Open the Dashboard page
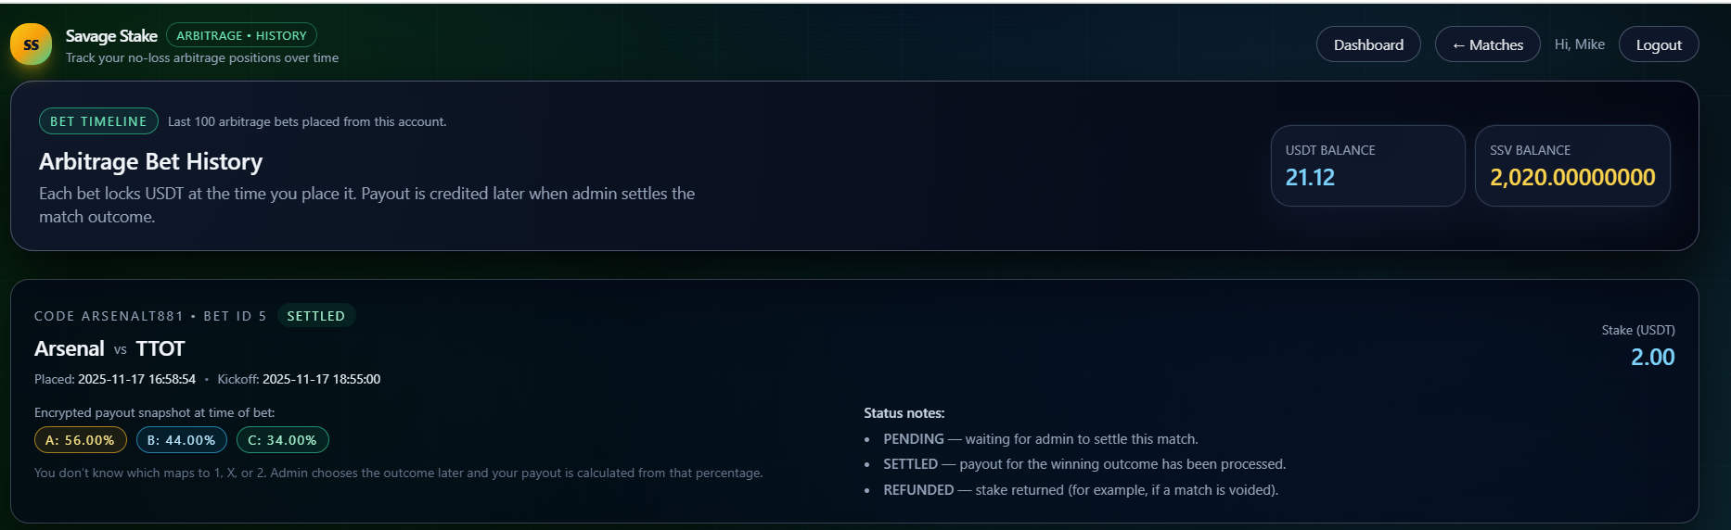1731x530 pixels. click(1368, 44)
